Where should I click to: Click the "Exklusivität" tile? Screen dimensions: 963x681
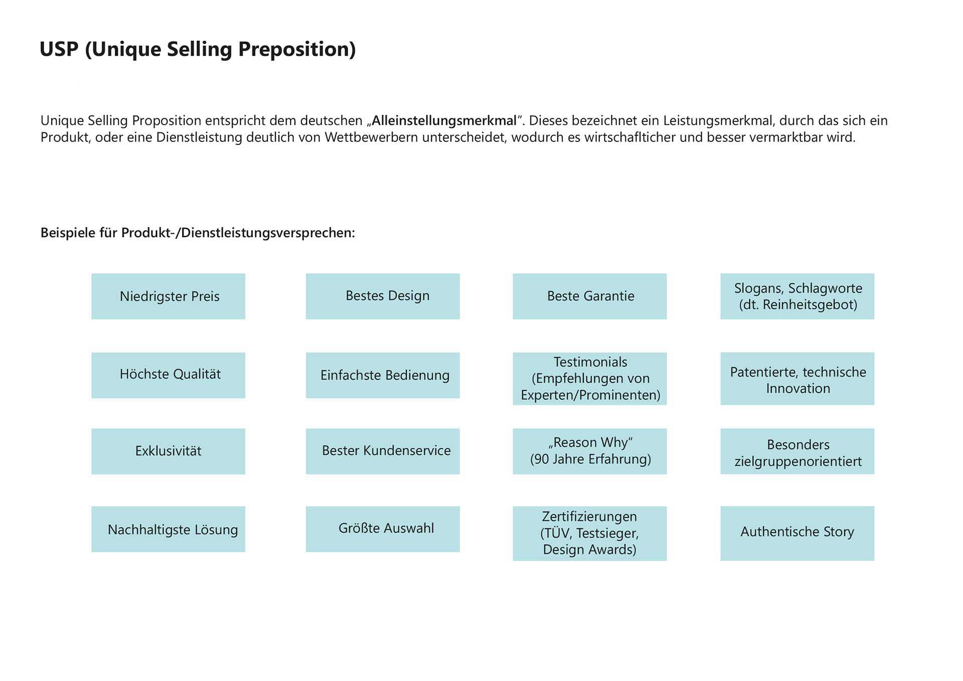tap(168, 451)
